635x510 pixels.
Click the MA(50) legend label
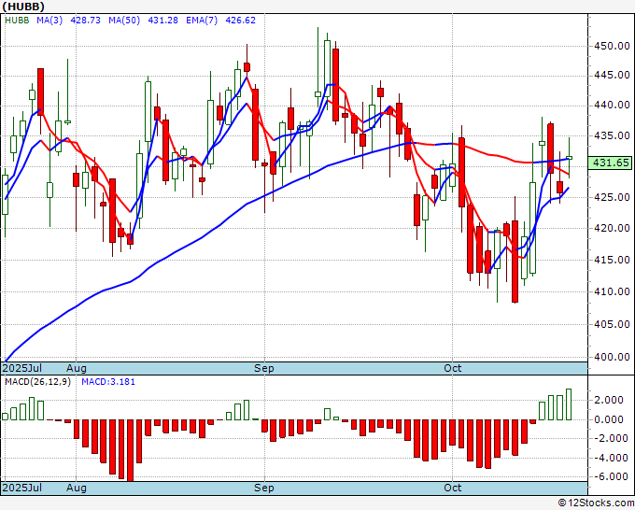124,20
